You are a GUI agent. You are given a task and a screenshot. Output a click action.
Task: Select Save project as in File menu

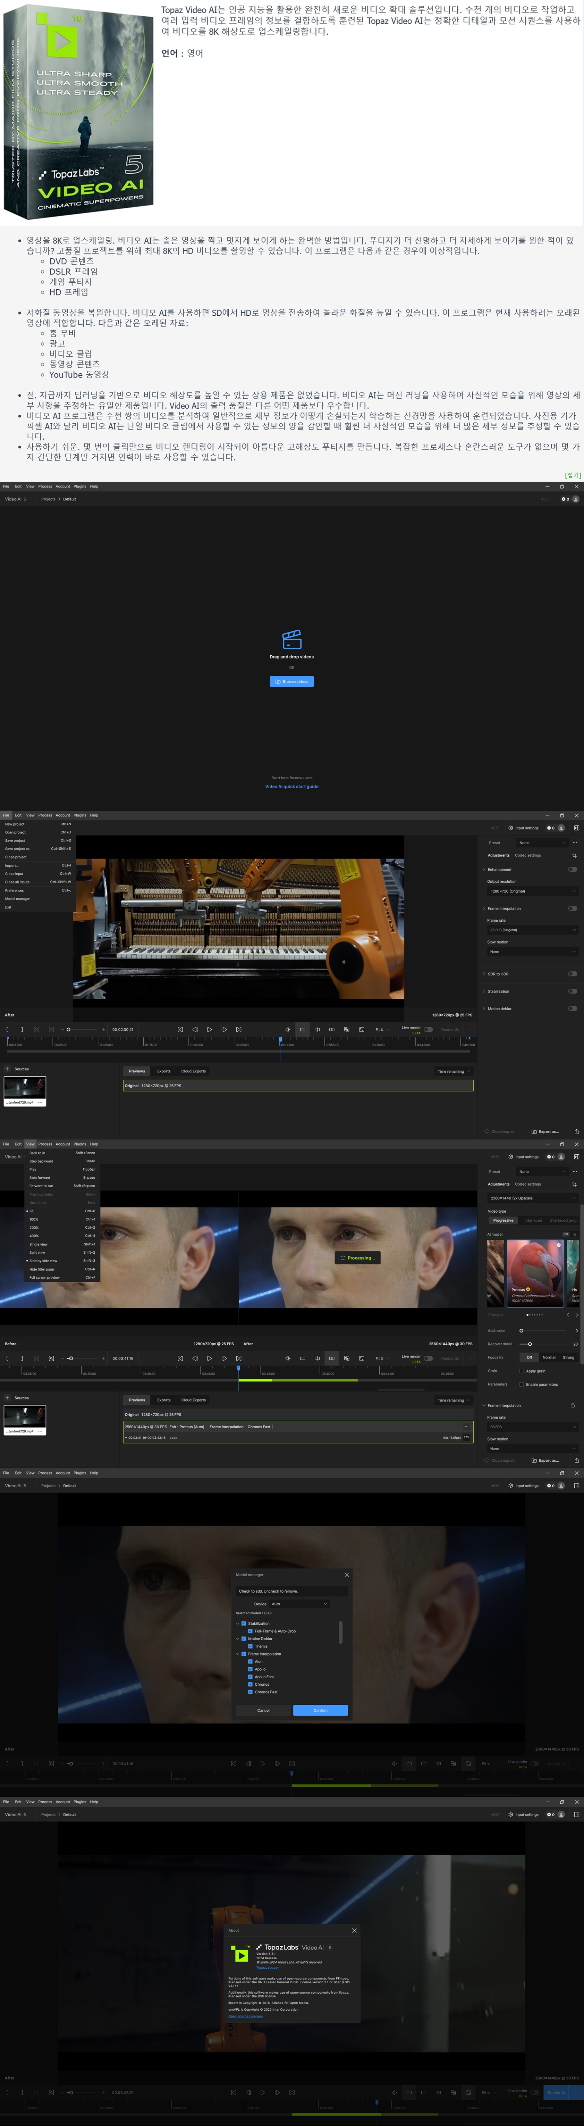[x=37, y=848]
